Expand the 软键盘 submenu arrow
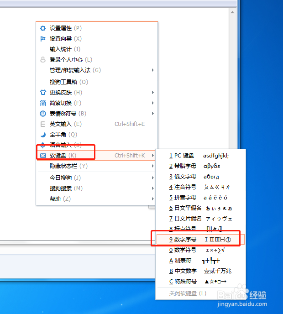 click(152, 155)
